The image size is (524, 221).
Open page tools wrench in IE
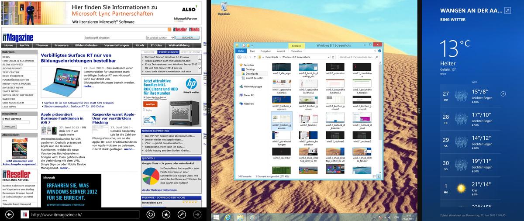[182, 214]
